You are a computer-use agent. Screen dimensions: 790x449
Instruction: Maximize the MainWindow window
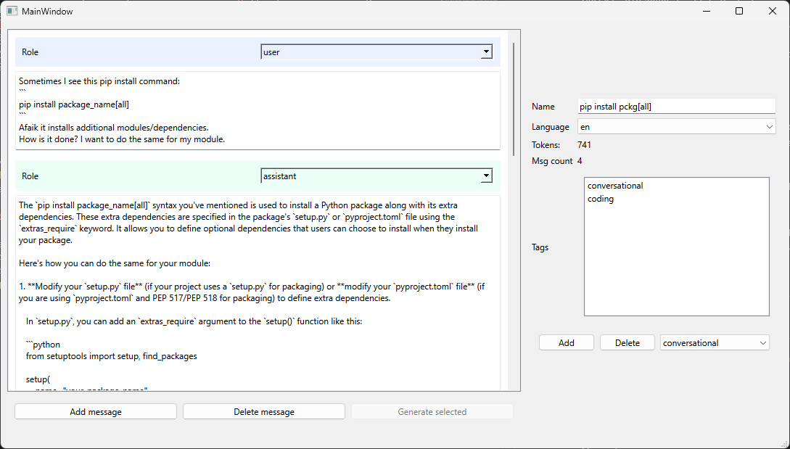(x=739, y=11)
